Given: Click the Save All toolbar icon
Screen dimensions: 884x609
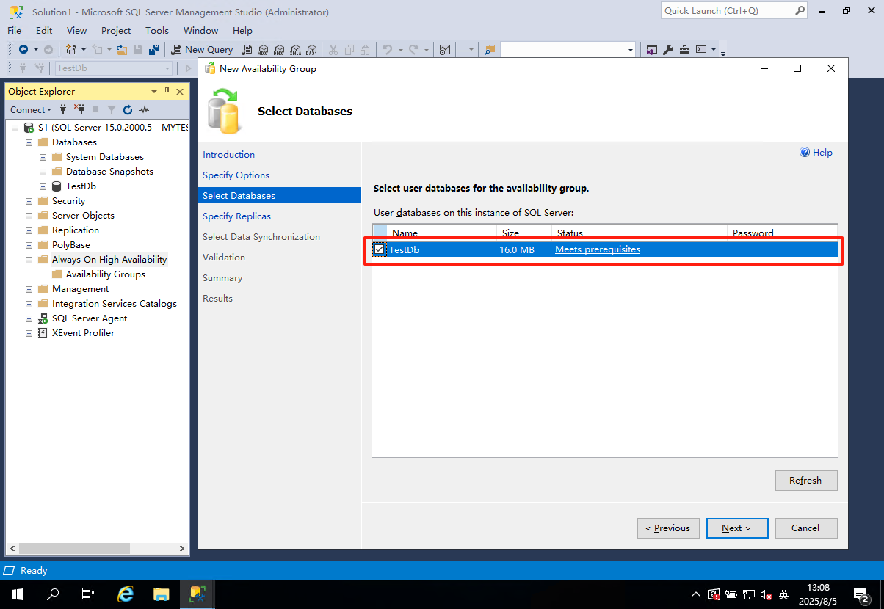Looking at the screenshot, I should click(x=154, y=50).
